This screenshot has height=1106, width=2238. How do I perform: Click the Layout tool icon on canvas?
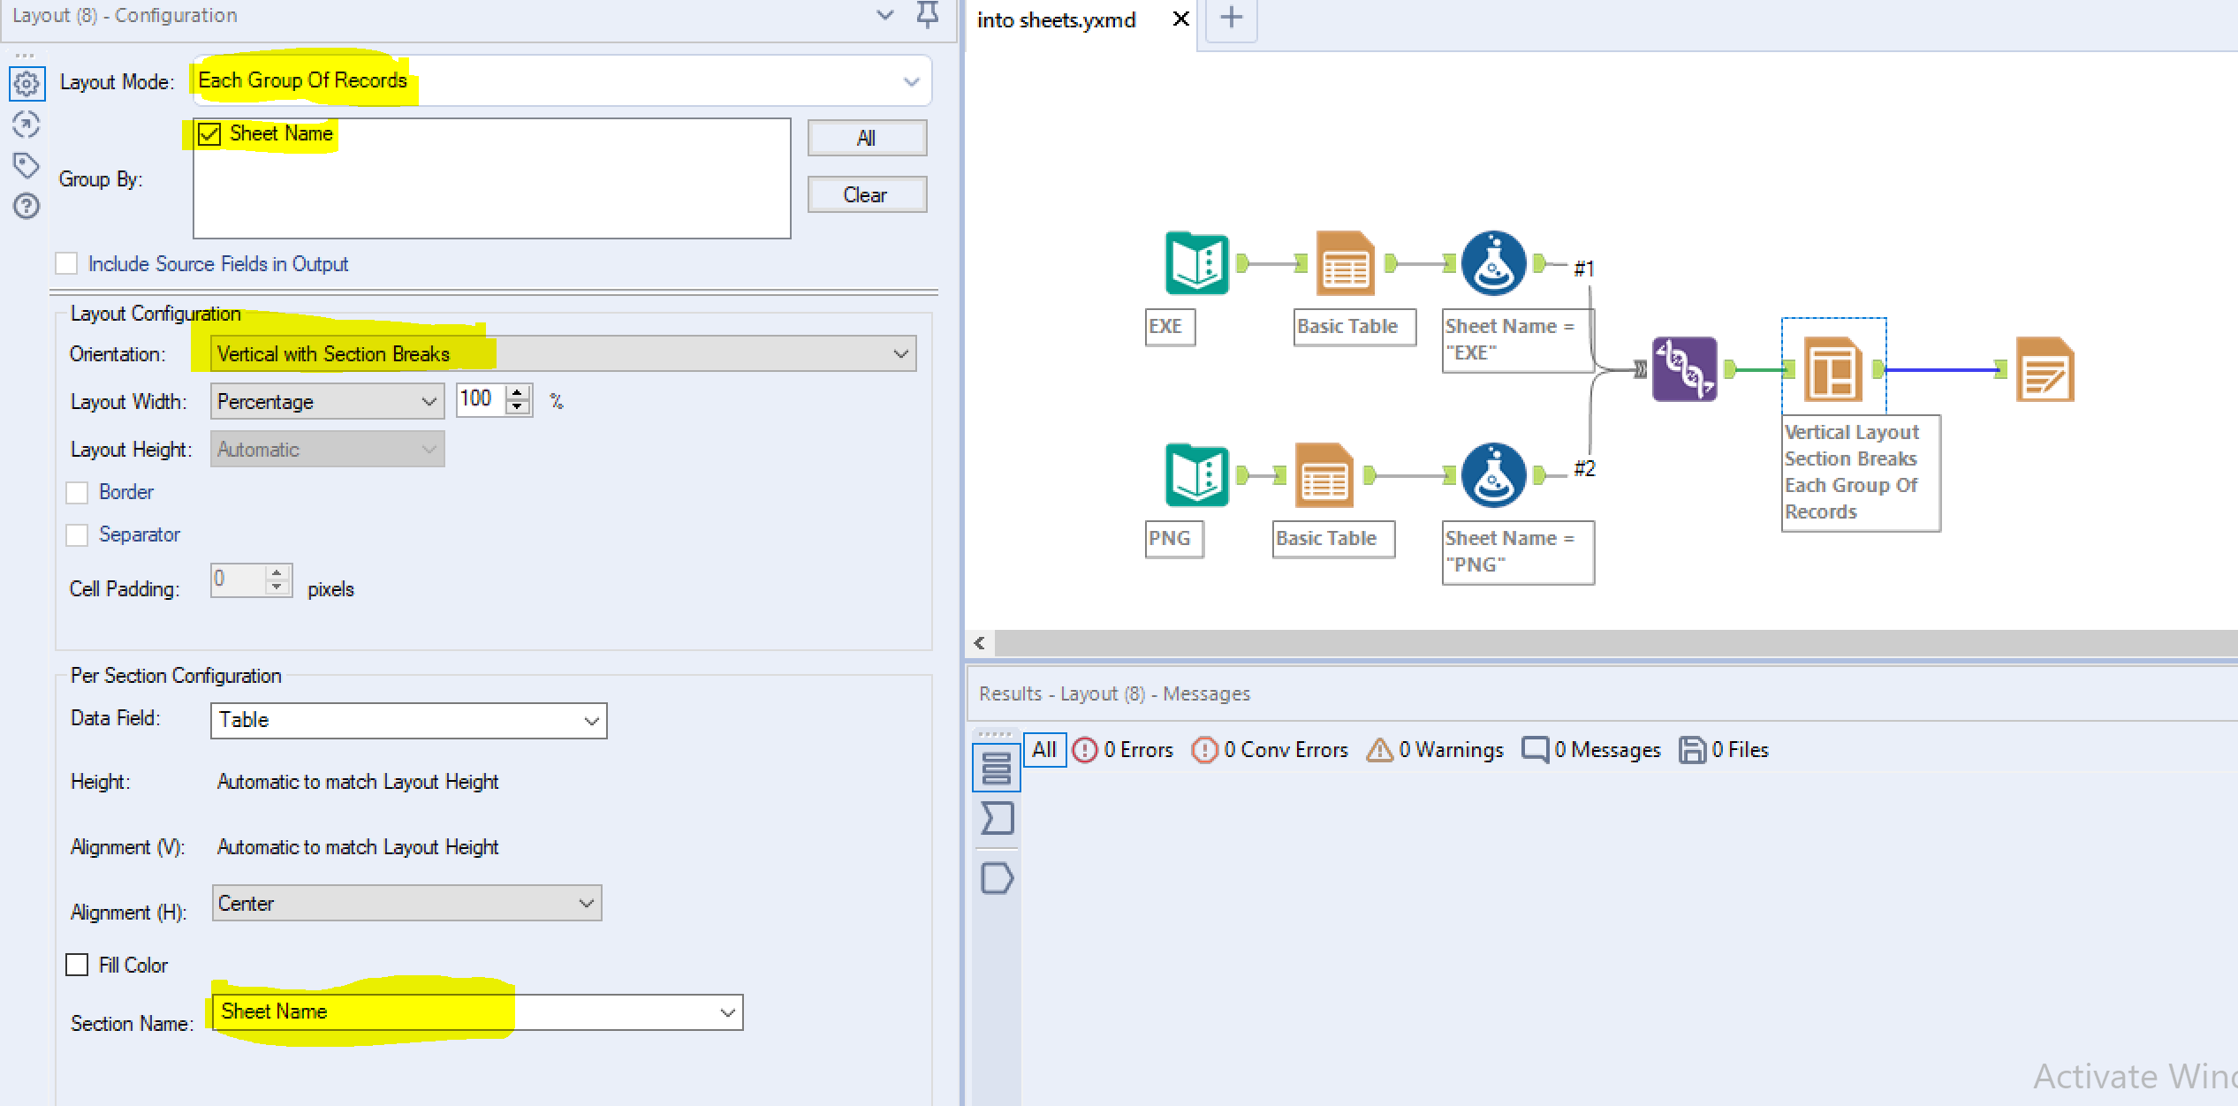coord(1832,369)
